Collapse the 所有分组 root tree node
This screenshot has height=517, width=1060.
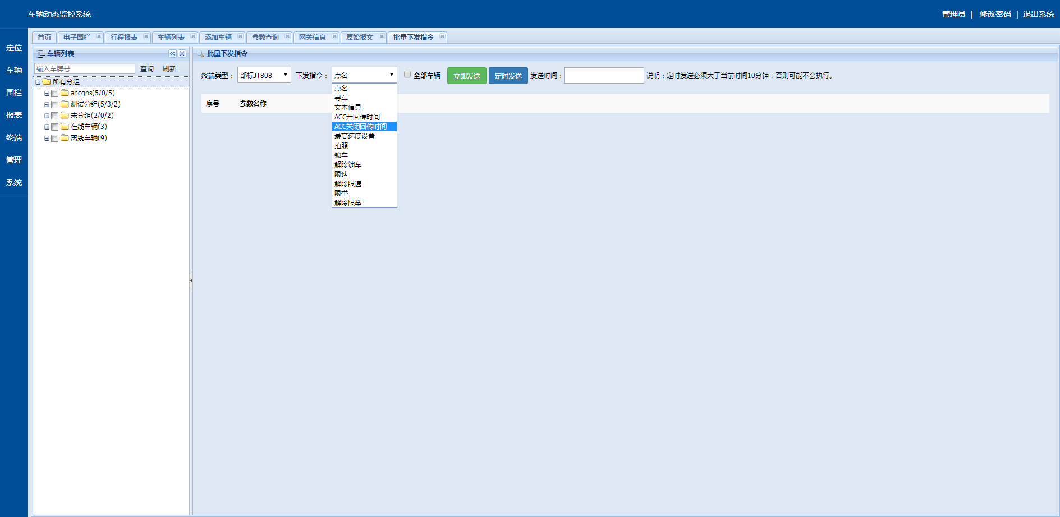(x=38, y=82)
